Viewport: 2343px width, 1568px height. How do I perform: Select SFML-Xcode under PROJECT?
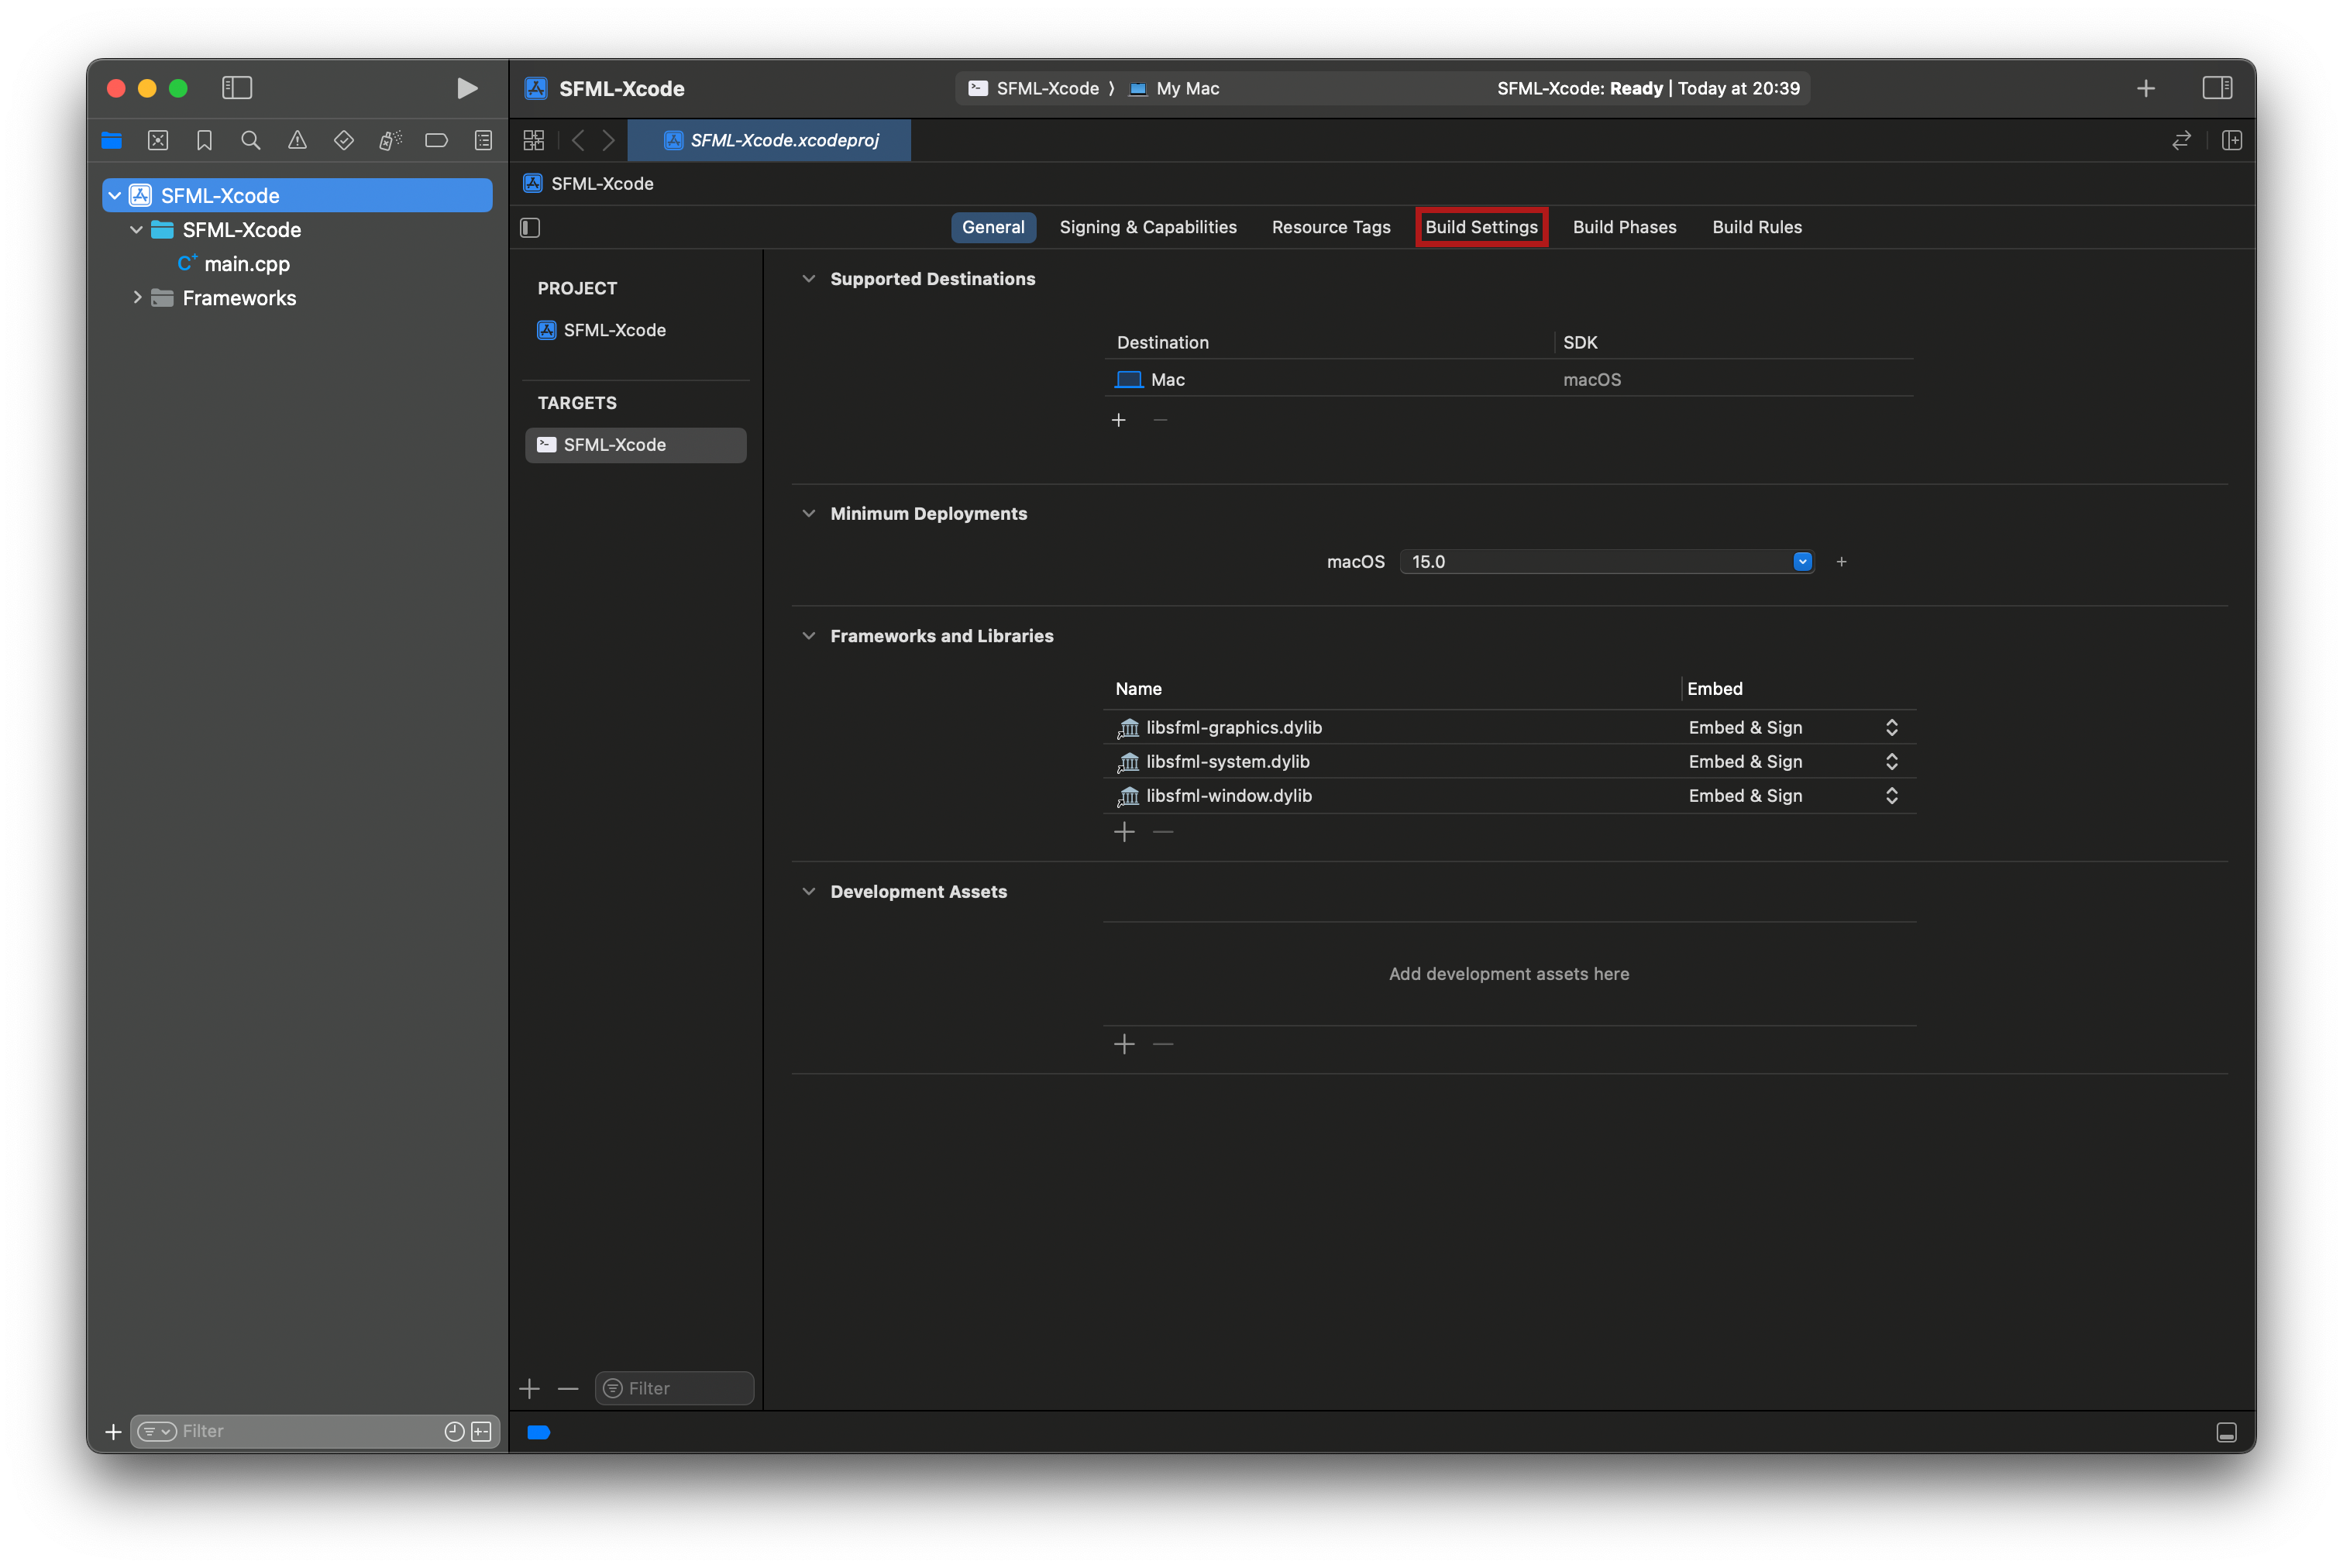click(601, 330)
